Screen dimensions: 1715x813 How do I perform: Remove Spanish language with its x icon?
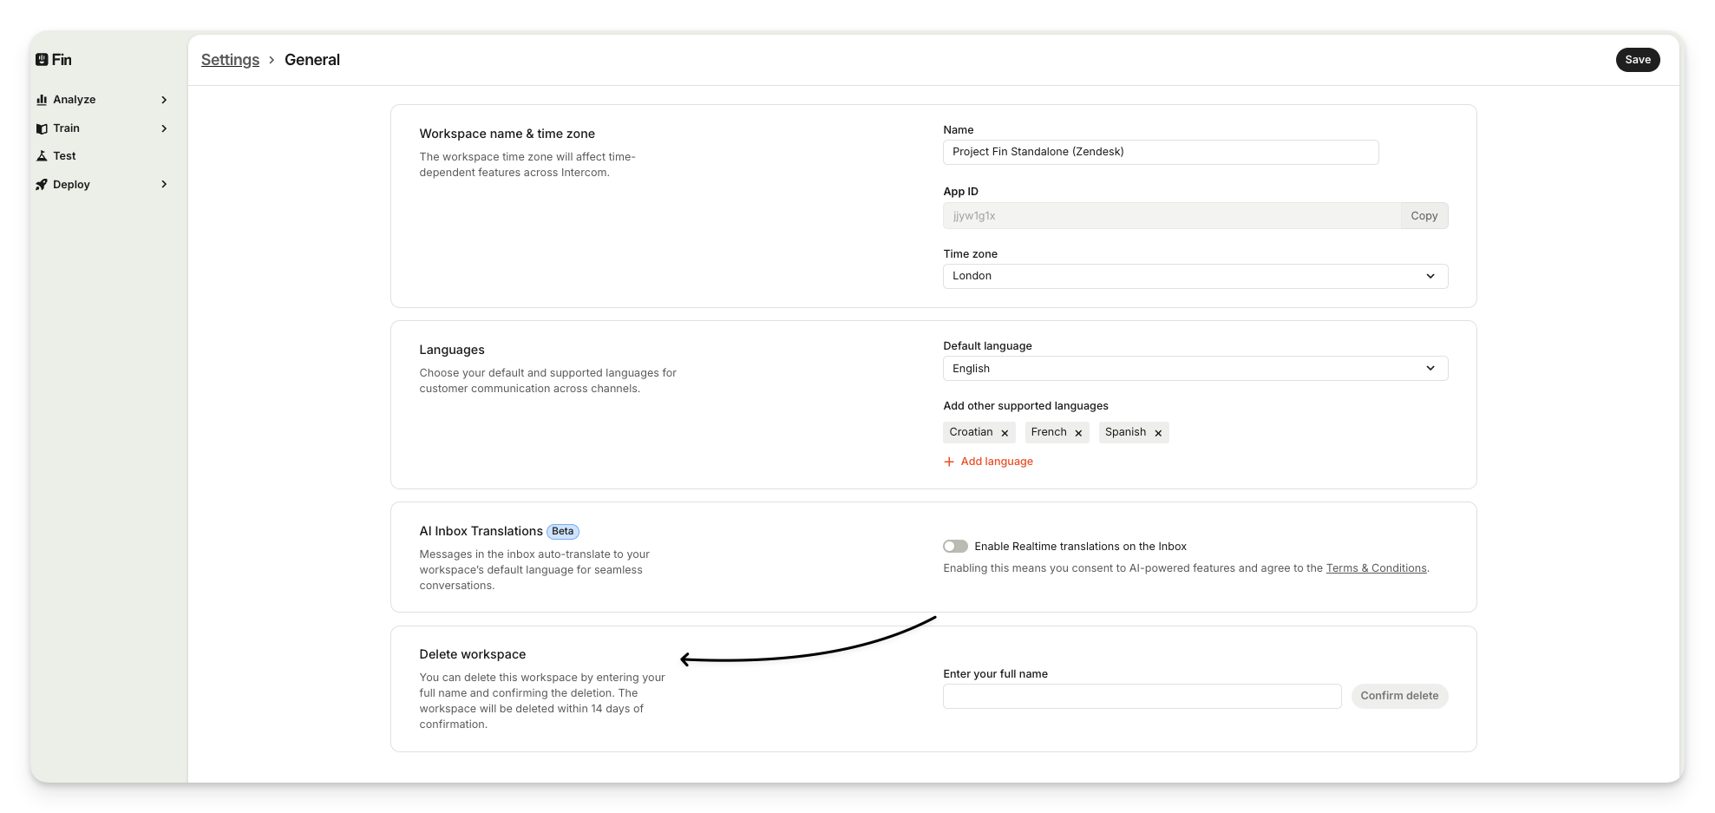coord(1158,433)
